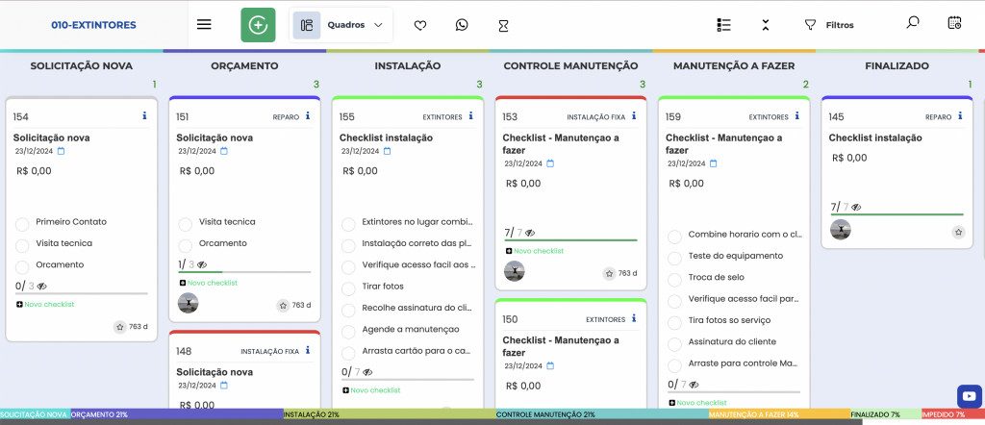The image size is (985, 425).
Task: Open the WhatsApp icon in toolbar
Action: [462, 25]
